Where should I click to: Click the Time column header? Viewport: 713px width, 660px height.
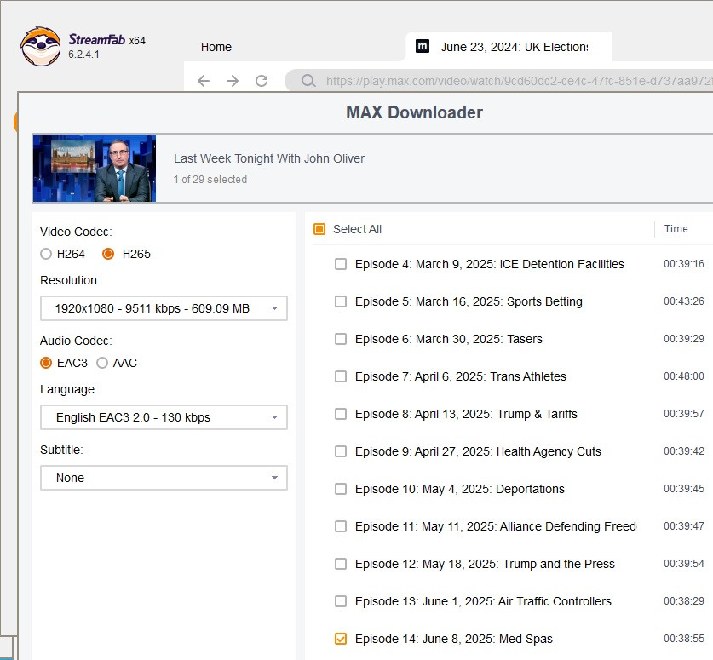676,228
